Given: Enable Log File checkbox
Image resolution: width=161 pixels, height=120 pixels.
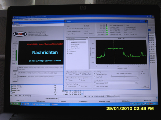Looking at the screenshot, I should click(95, 83).
